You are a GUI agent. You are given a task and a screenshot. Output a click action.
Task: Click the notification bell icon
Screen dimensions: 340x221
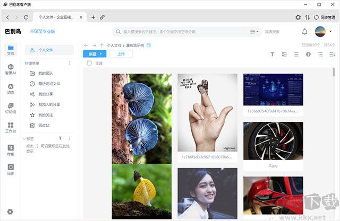(x=305, y=31)
